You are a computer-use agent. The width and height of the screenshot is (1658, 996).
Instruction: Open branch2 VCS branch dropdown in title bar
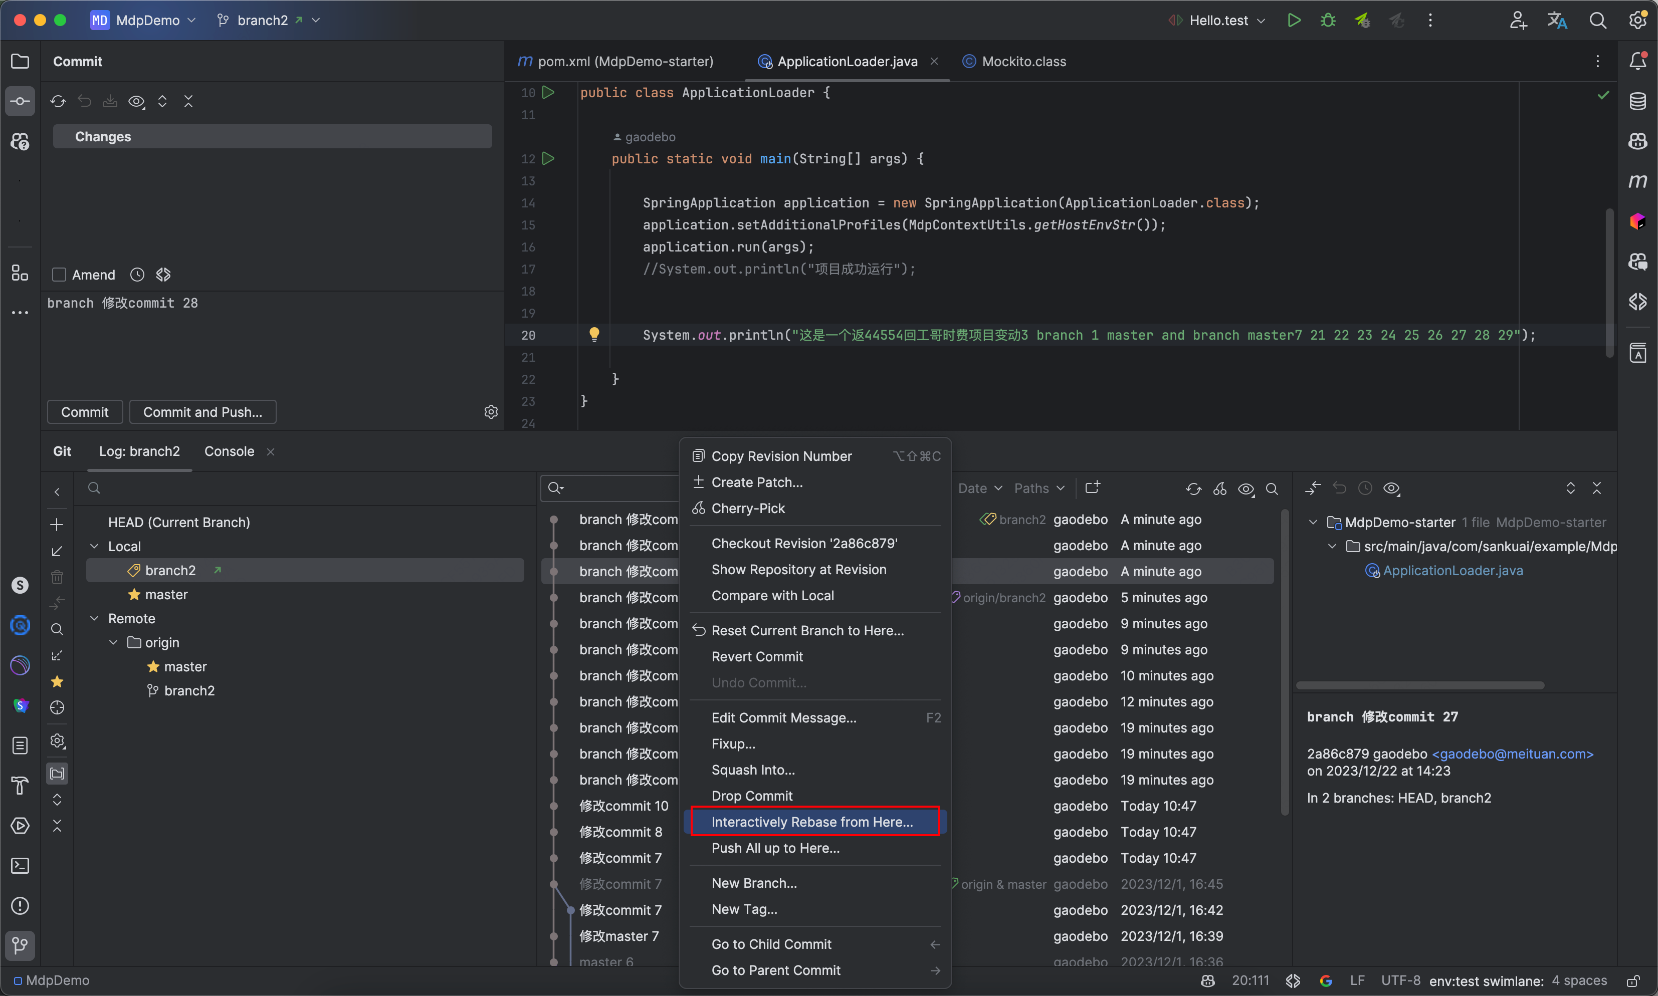pos(269,20)
